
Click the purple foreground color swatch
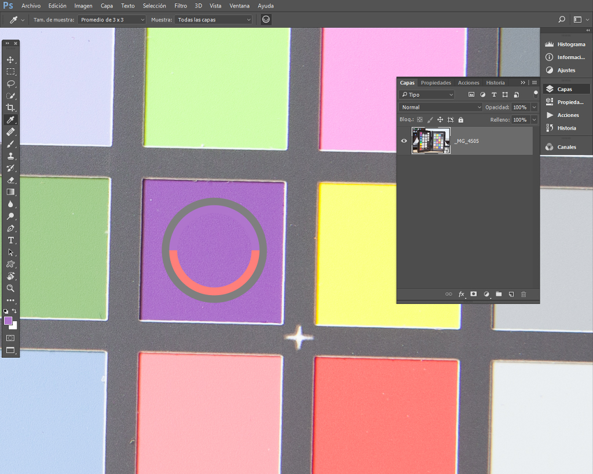pyautogui.click(x=8, y=321)
